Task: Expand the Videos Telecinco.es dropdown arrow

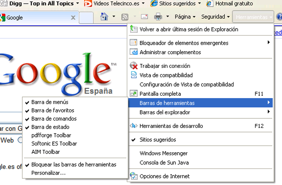Action: click(143, 3)
